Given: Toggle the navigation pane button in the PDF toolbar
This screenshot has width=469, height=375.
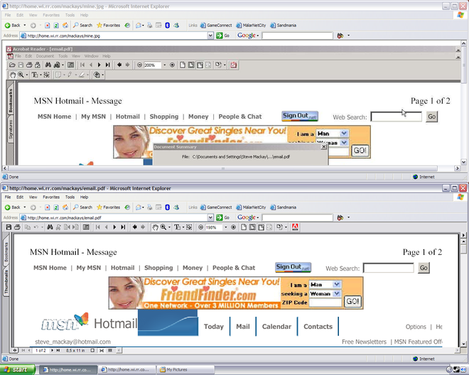Looking at the screenshot, I should [86, 227].
